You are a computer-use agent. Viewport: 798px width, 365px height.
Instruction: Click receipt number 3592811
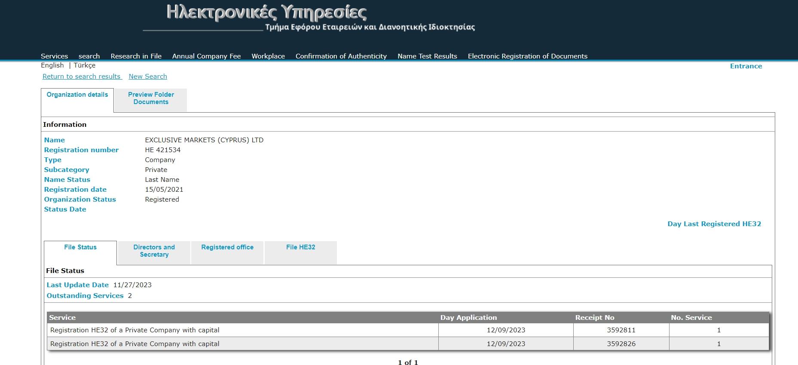(621, 330)
